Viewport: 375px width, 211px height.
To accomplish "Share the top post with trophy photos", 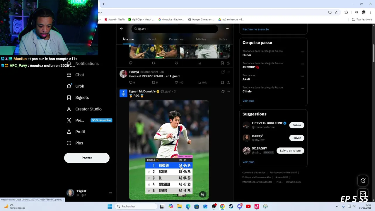I will 228,63.
